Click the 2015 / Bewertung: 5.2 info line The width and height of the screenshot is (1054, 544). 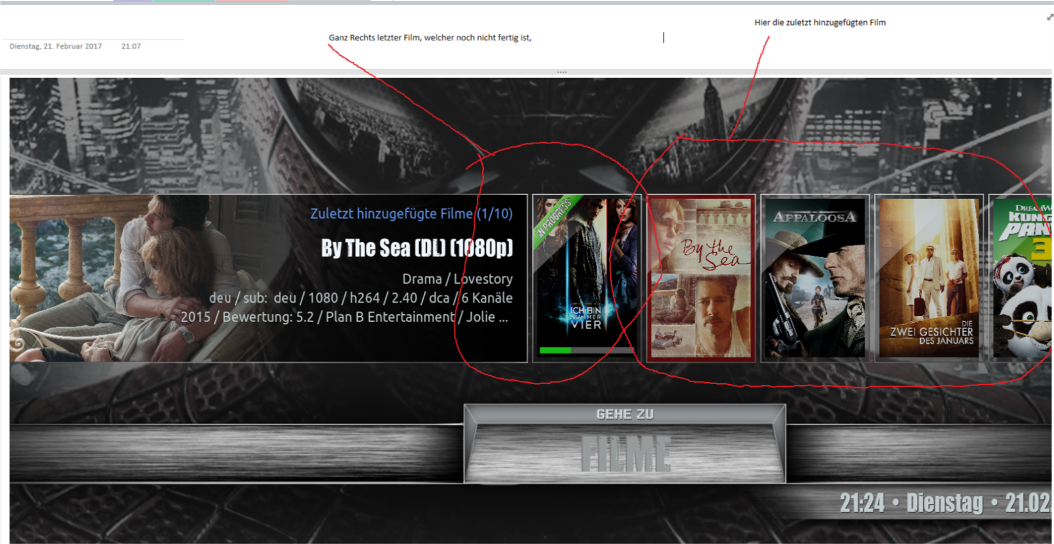(x=344, y=317)
